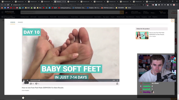Screen dimensions: 179x100
Task: Click the browser forward arrow
Action: 5,5
